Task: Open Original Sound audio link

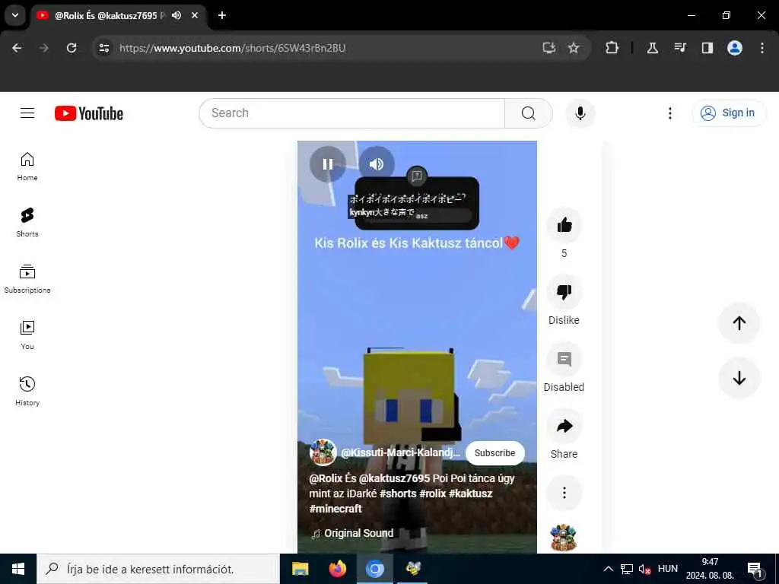Action: point(352,533)
